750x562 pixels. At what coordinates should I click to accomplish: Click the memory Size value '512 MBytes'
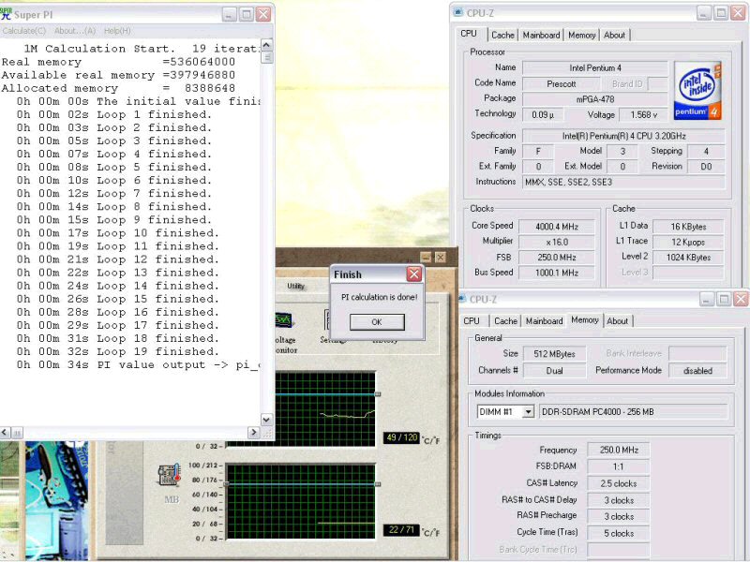tap(554, 354)
